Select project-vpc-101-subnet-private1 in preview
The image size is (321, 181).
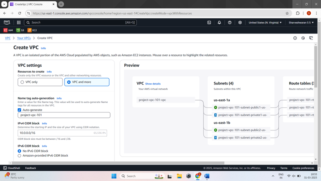[241, 115]
